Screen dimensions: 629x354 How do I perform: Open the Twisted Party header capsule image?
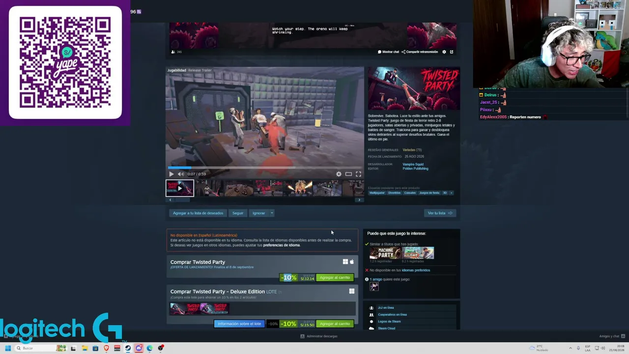414,88
